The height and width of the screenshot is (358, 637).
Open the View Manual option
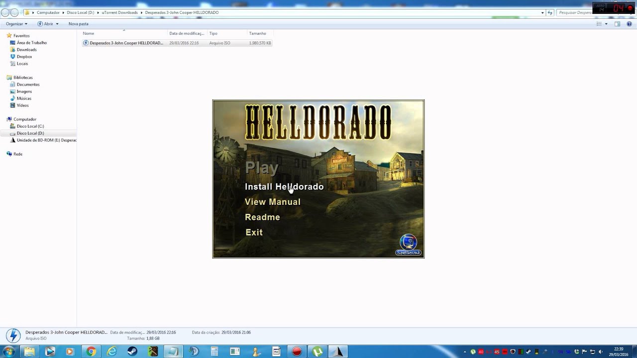[272, 202]
